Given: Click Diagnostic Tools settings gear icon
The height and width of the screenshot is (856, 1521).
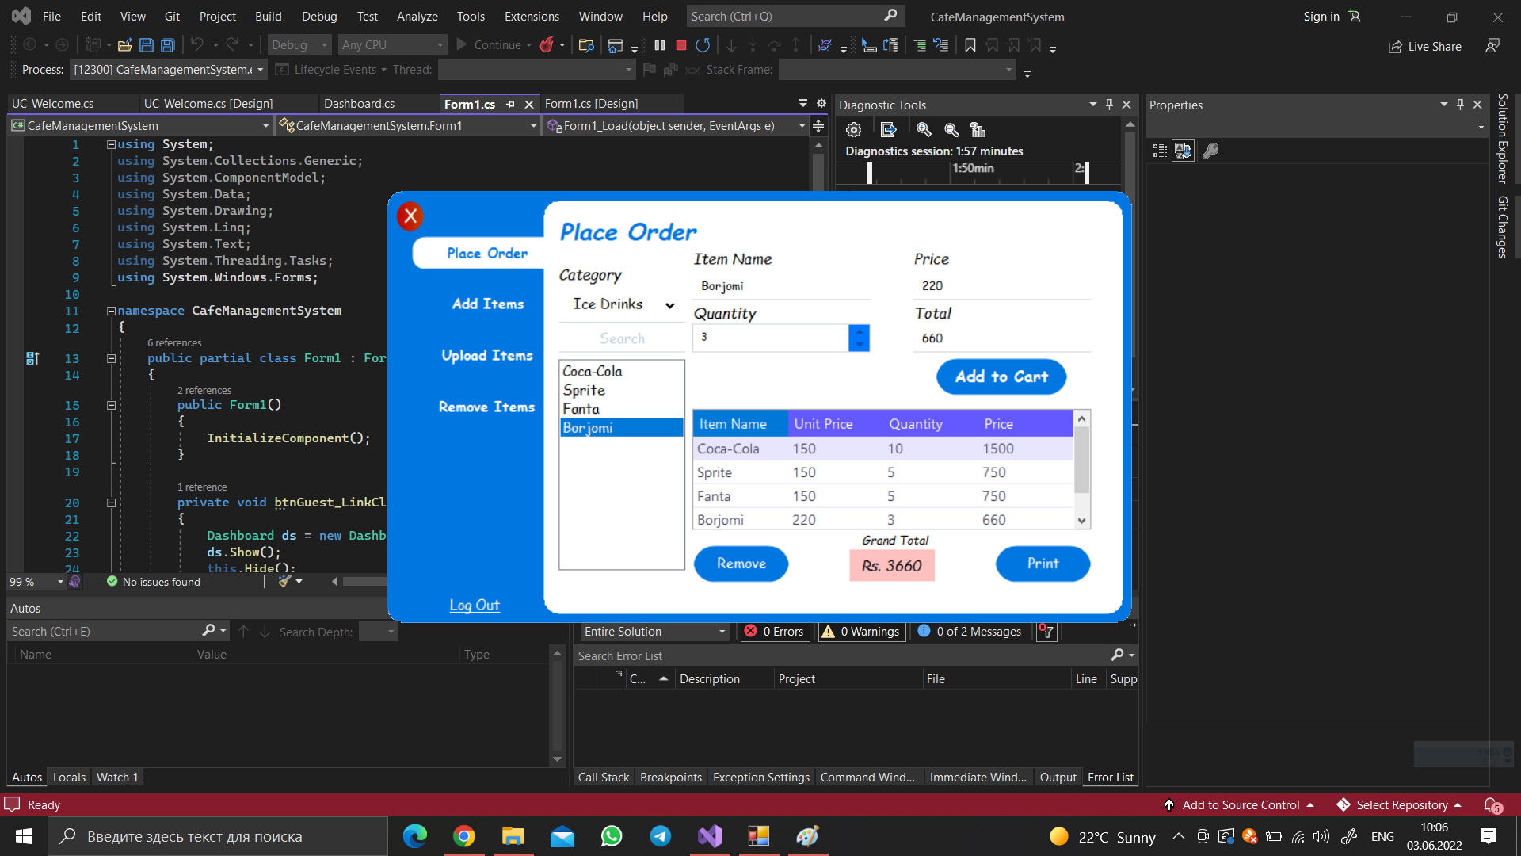Looking at the screenshot, I should click(x=853, y=129).
